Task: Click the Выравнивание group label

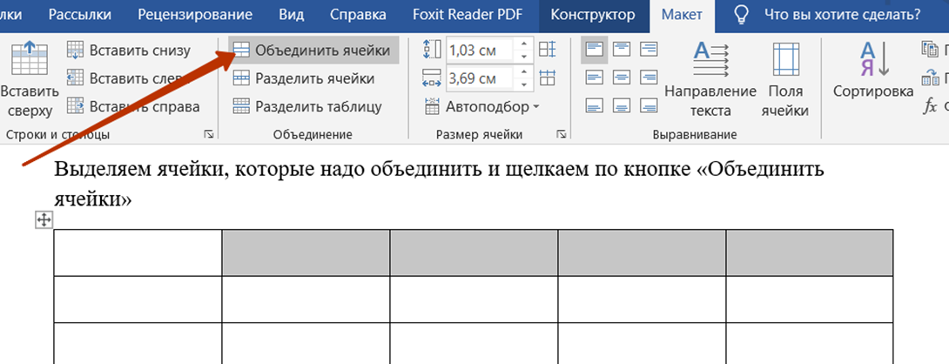Action: (x=694, y=134)
